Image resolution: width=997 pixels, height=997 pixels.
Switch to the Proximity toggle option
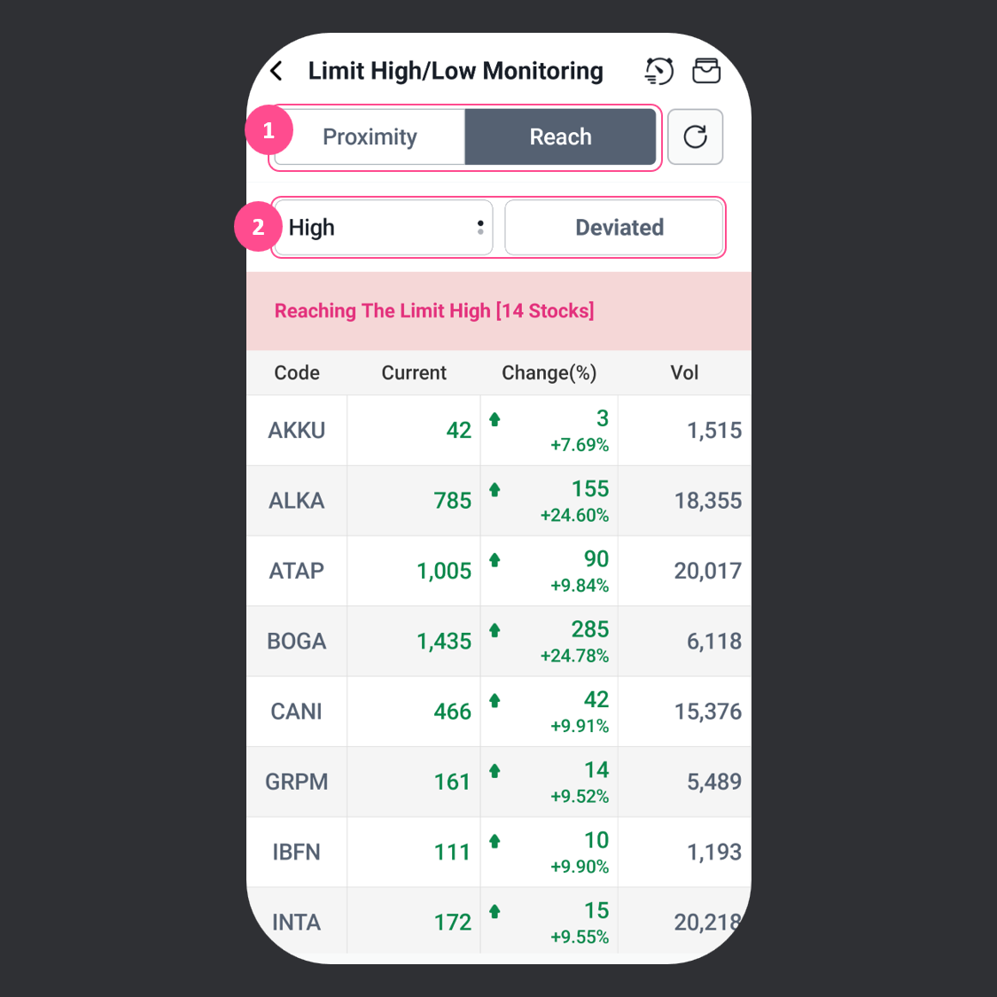click(370, 136)
